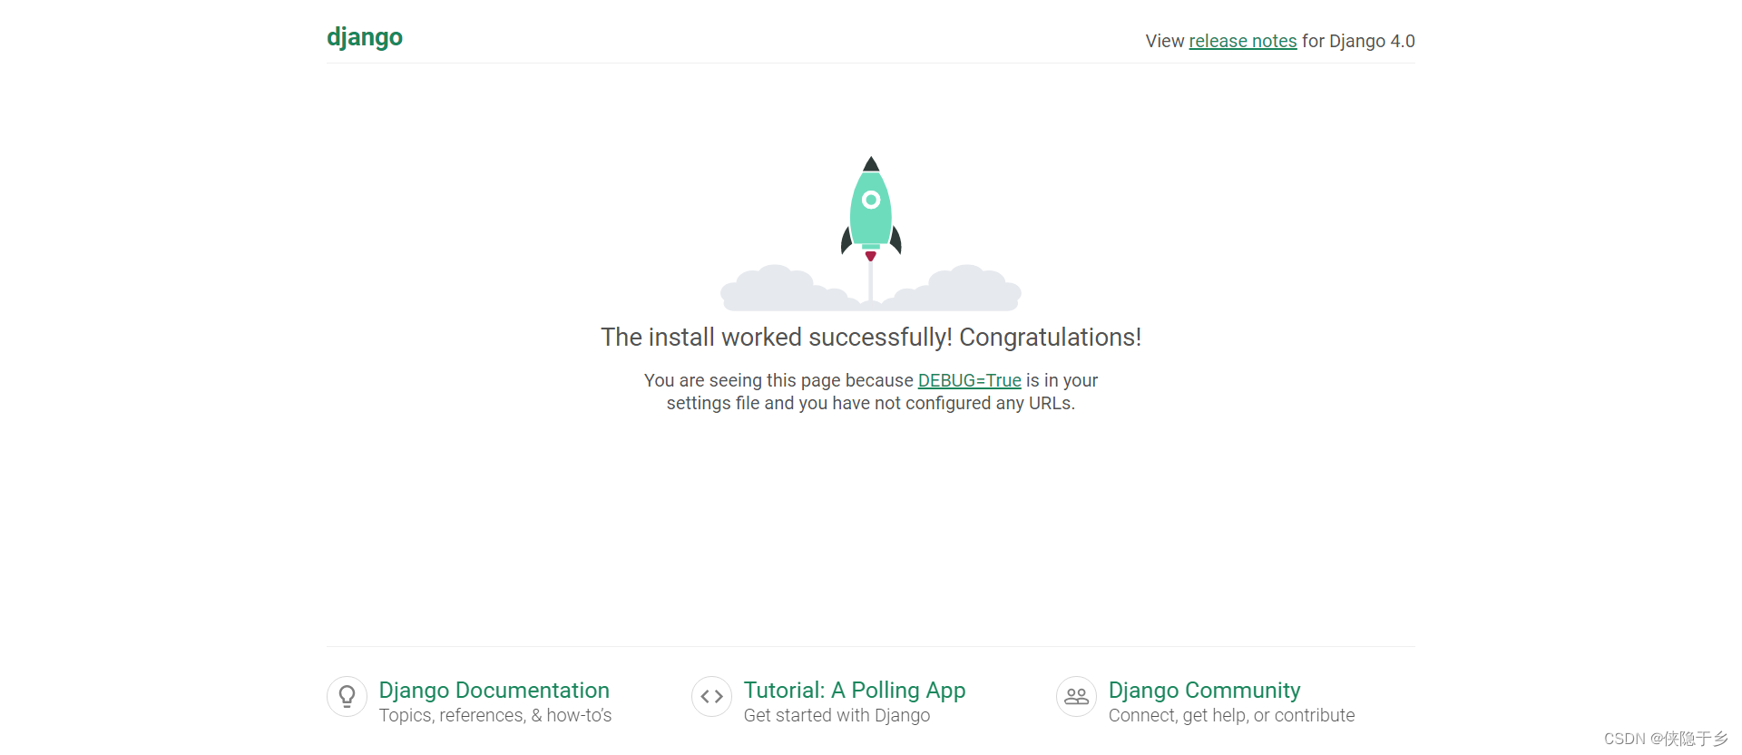Screen dimensions: 1742x755
Task: Open Tutorial: A Polling App link
Action: pyautogui.click(x=854, y=691)
